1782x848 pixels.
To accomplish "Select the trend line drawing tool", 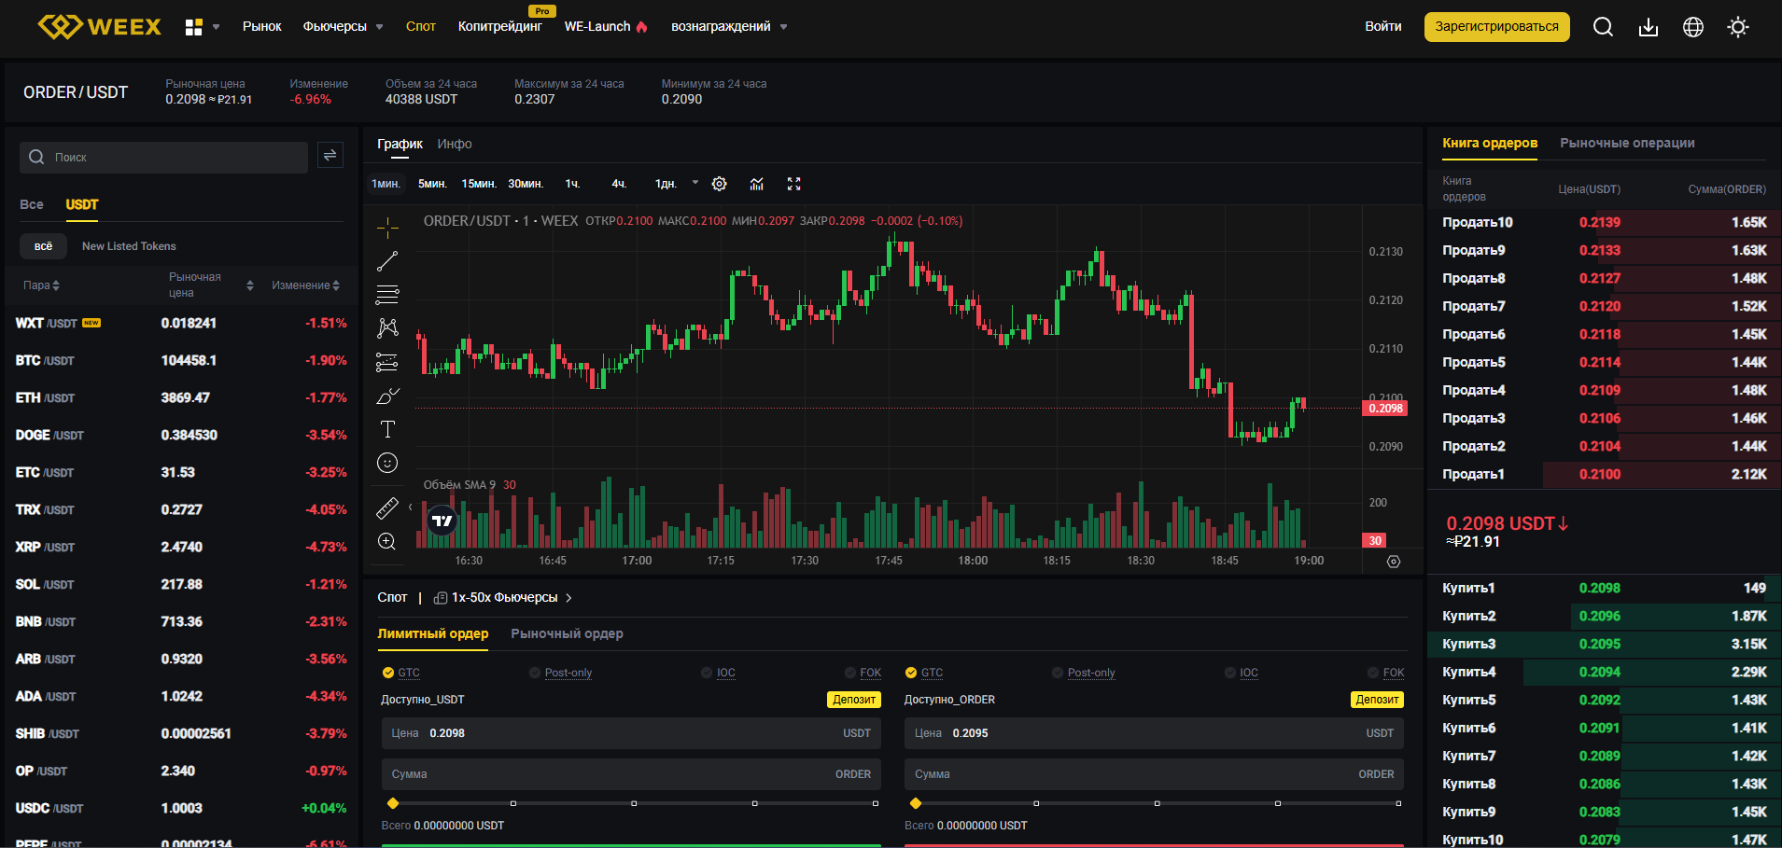I will coord(387,261).
